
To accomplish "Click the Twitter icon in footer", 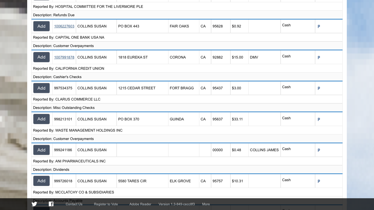I will tap(34, 204).
